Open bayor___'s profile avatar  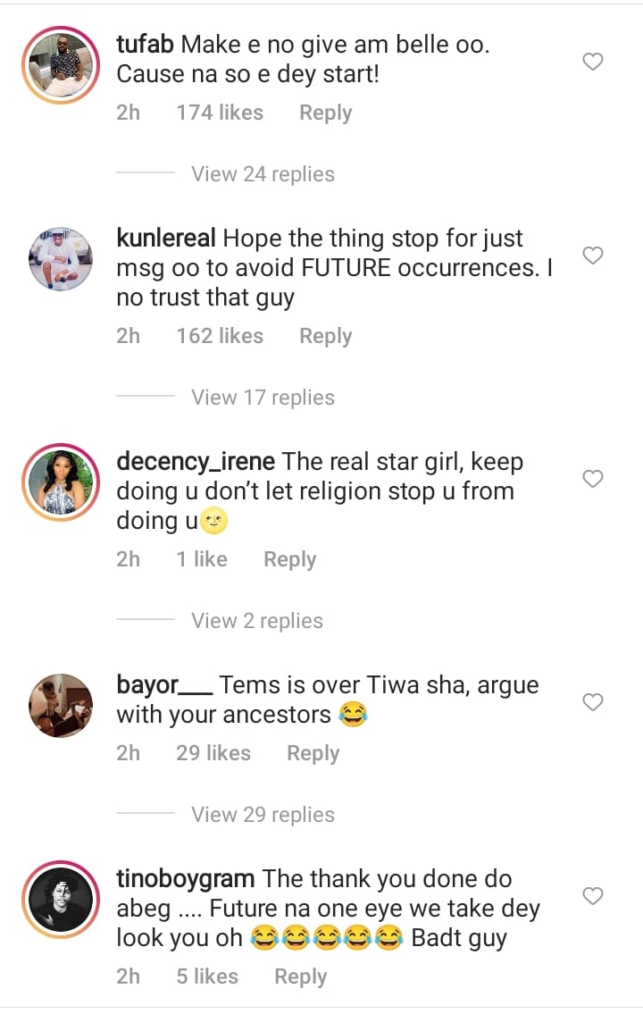tap(62, 706)
